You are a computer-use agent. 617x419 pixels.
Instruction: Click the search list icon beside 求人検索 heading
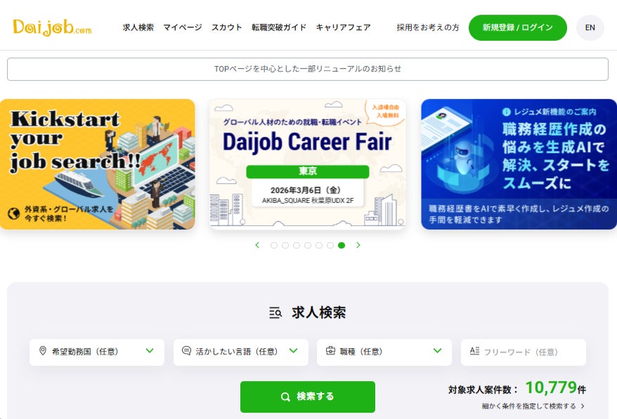(275, 313)
